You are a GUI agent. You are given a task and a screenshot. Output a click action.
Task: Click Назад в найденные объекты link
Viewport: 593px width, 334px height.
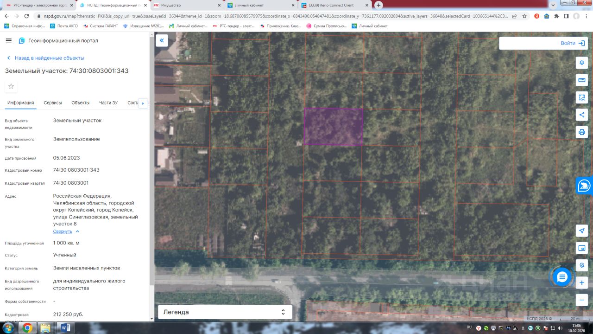point(45,58)
